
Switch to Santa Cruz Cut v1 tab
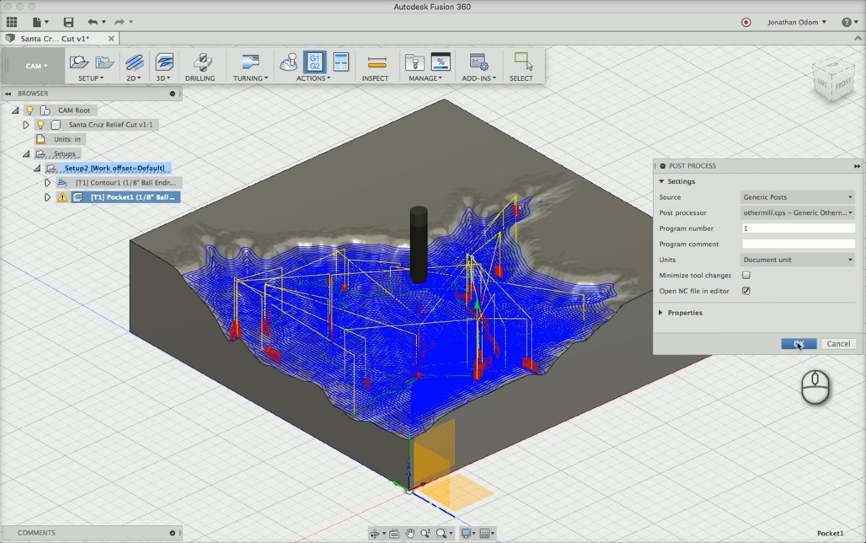point(54,39)
